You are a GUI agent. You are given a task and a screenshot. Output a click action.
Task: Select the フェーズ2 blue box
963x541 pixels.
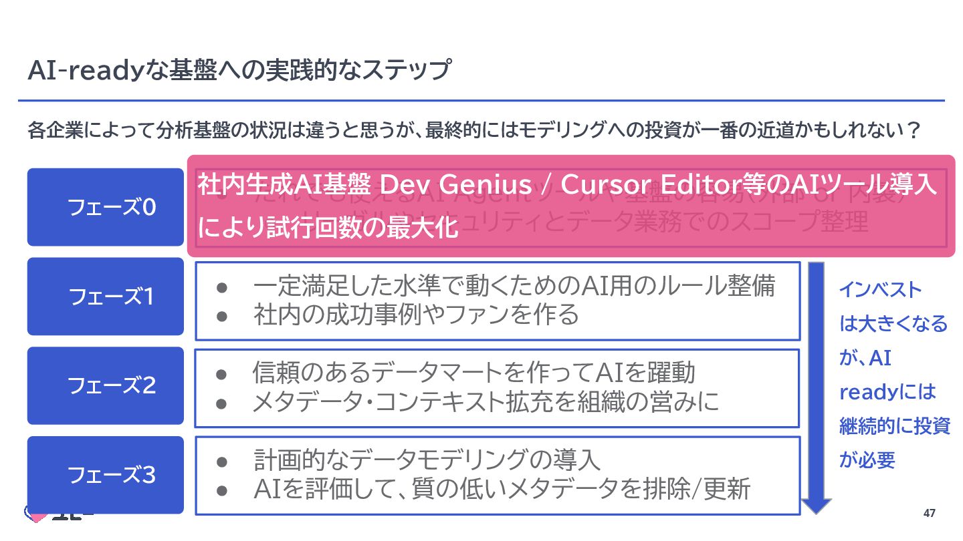pyautogui.click(x=106, y=385)
